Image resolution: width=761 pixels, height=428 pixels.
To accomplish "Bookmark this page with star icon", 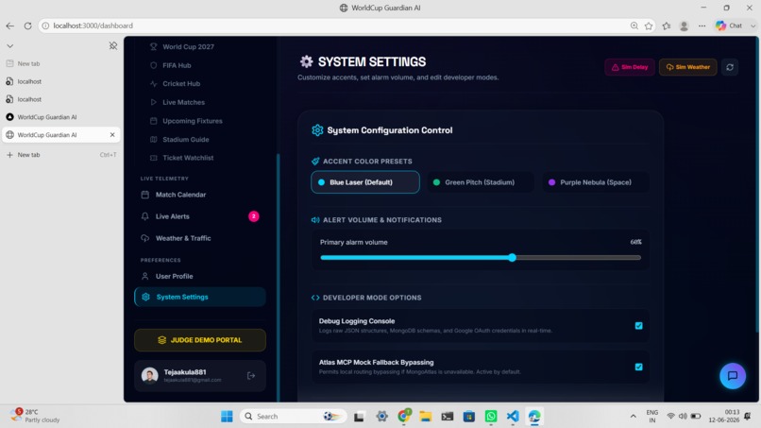I will [x=649, y=26].
